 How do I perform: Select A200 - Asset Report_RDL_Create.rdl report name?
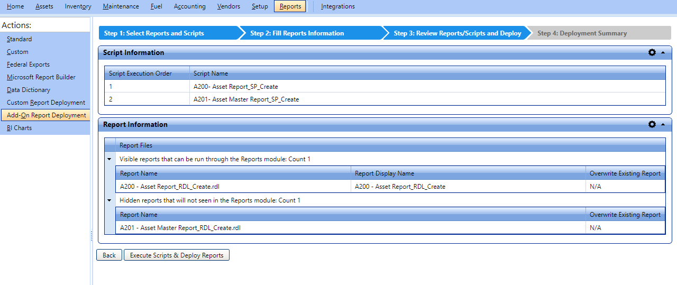click(x=233, y=186)
